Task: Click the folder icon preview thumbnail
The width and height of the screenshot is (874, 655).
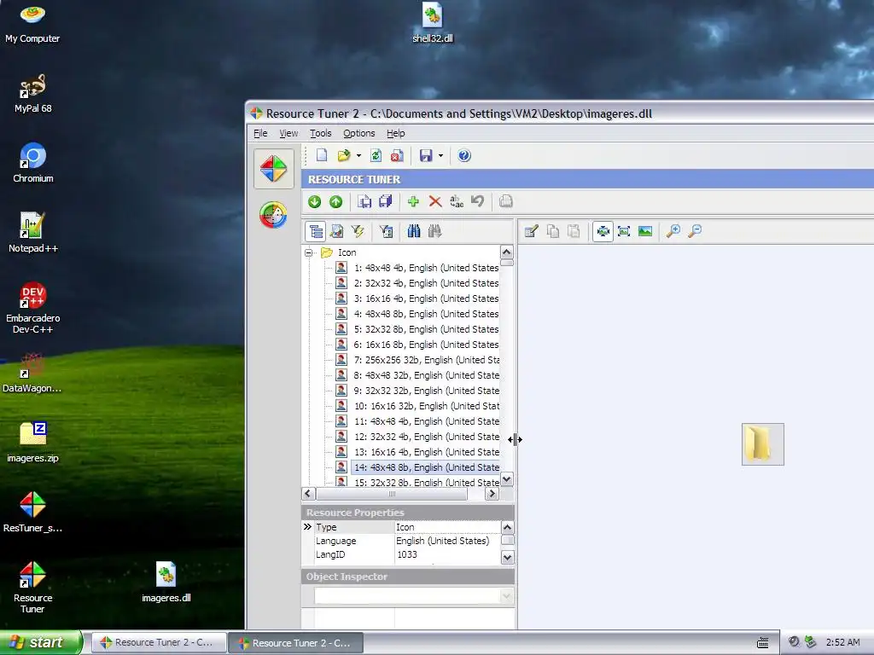Action: pyautogui.click(x=762, y=443)
